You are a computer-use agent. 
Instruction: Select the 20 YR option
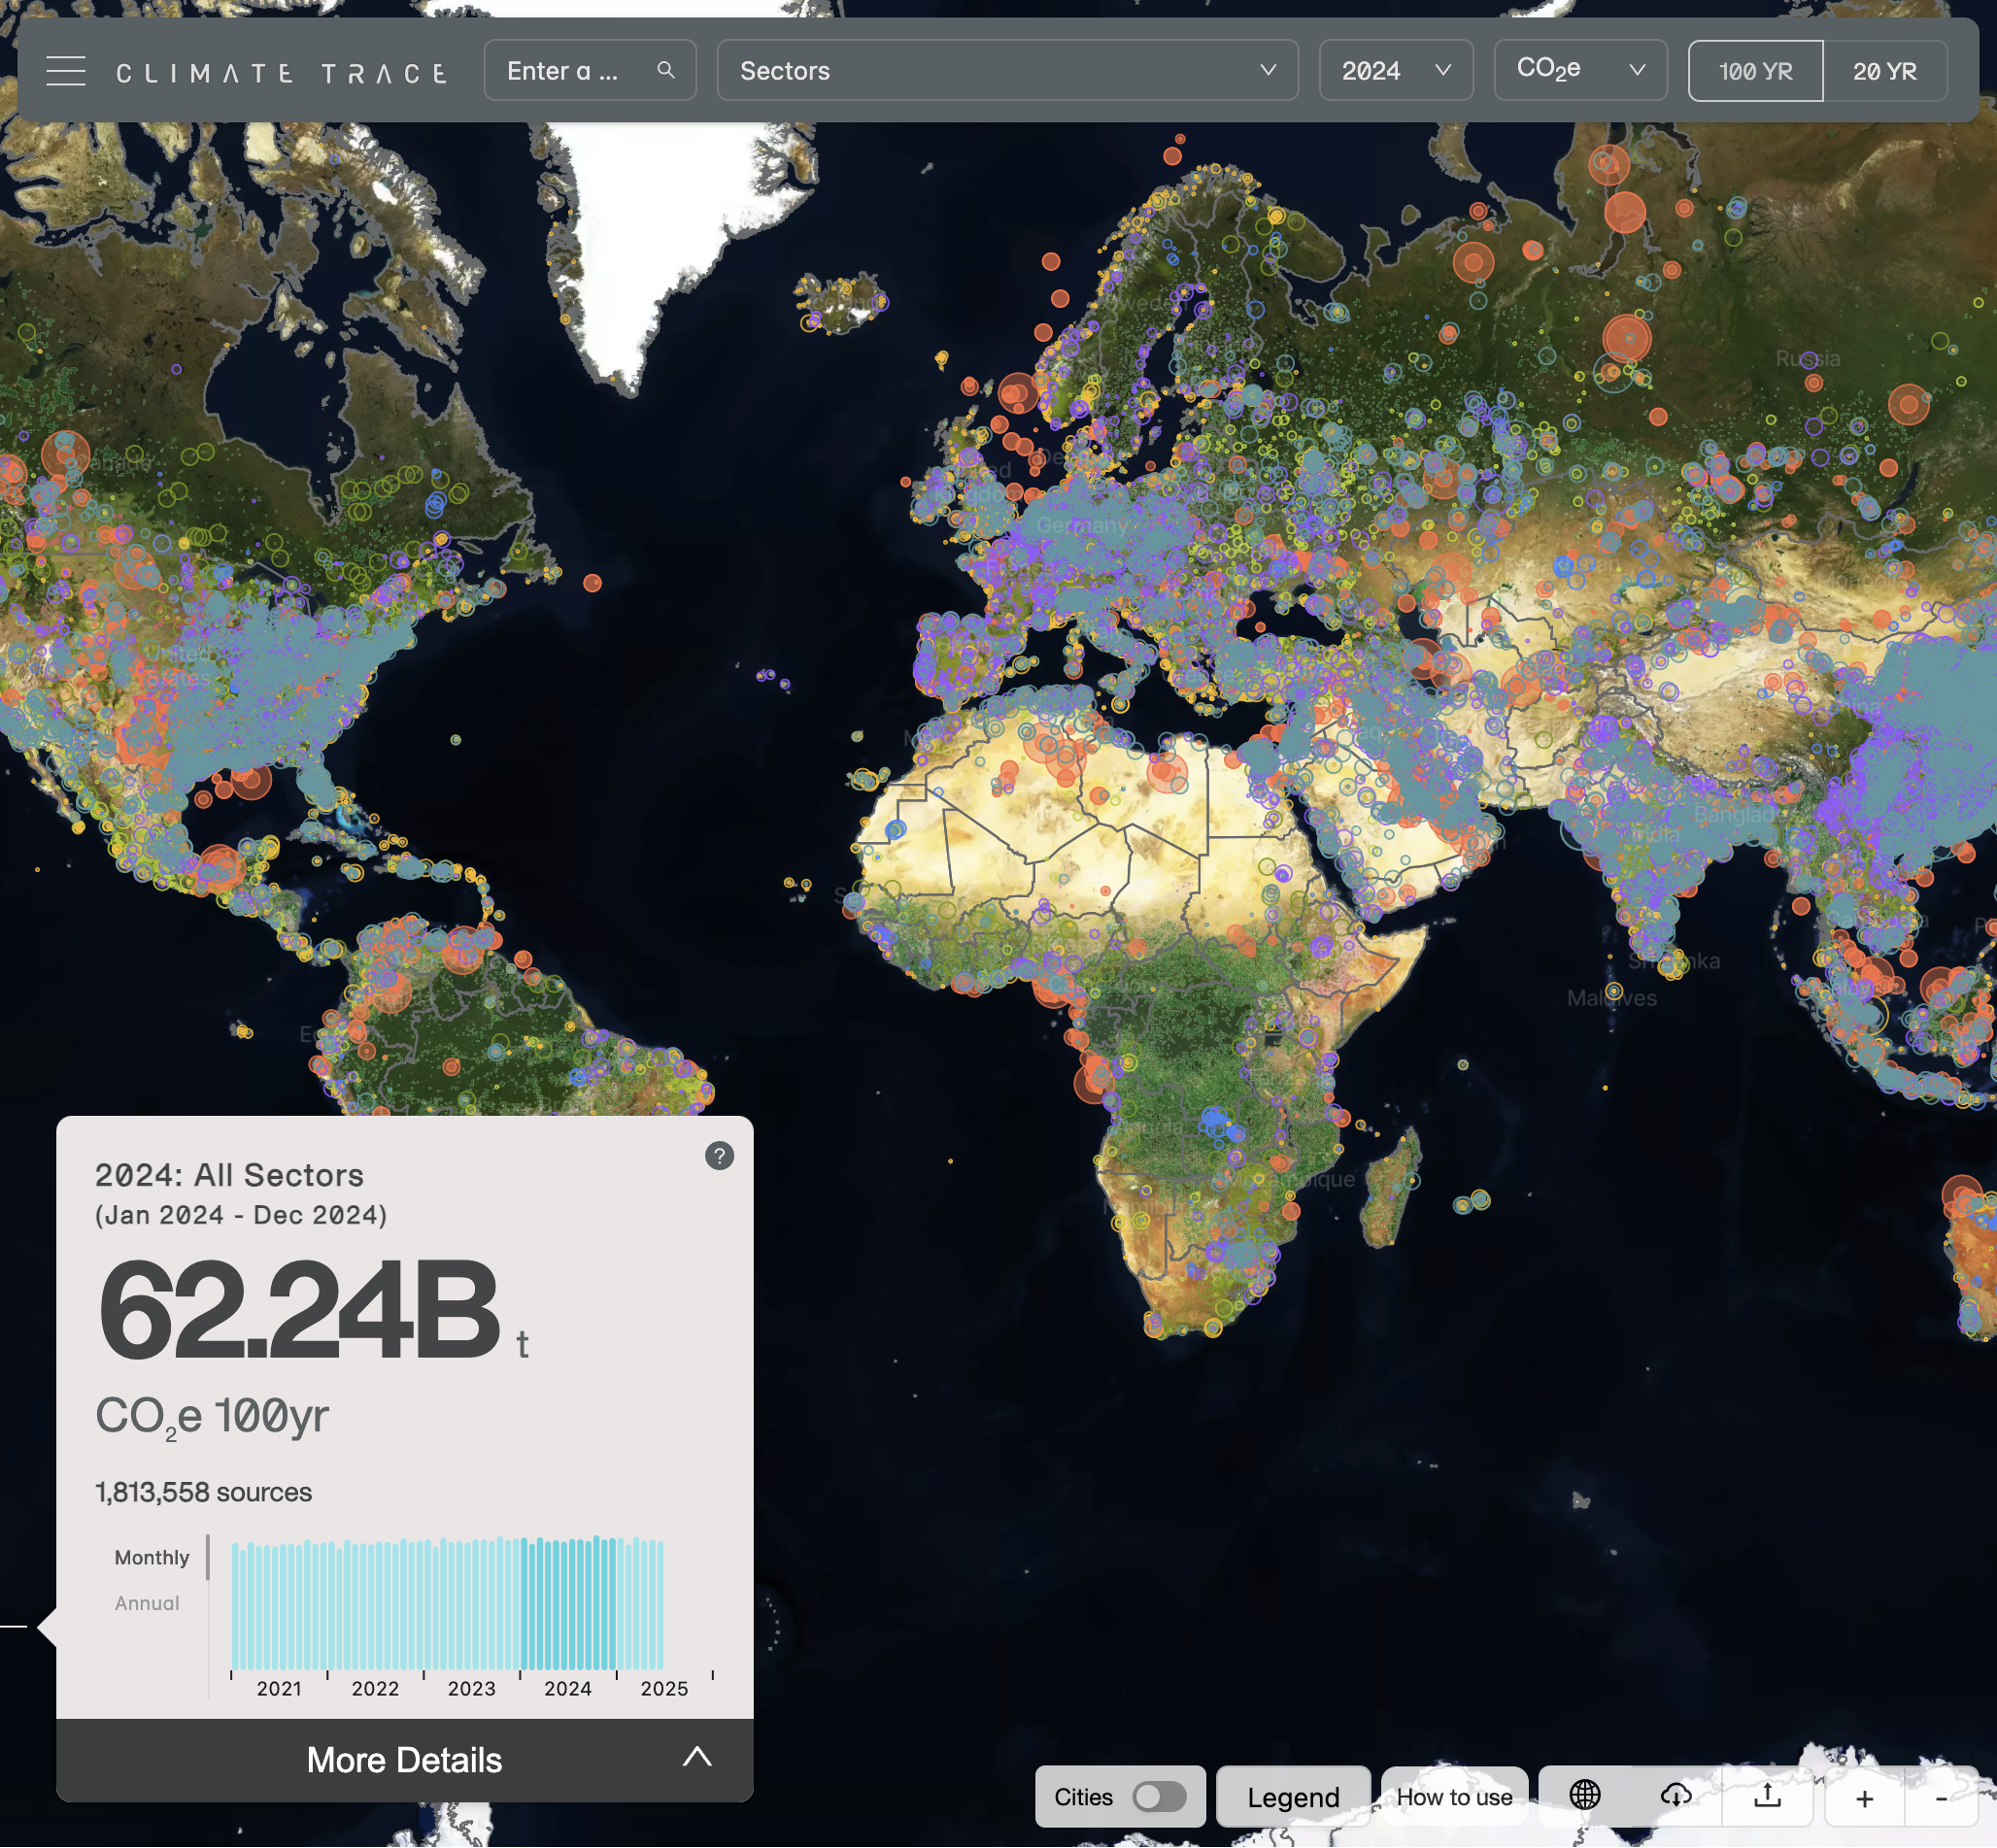pyautogui.click(x=1885, y=71)
